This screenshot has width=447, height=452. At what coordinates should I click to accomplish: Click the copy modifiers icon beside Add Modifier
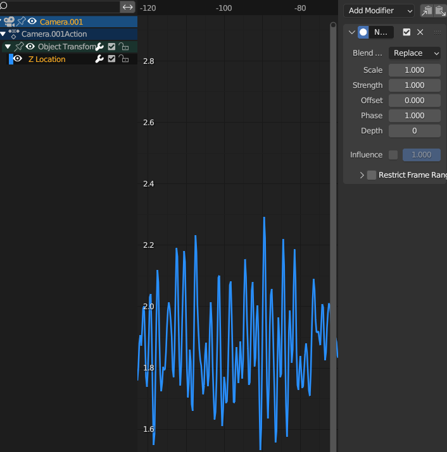coord(427,11)
